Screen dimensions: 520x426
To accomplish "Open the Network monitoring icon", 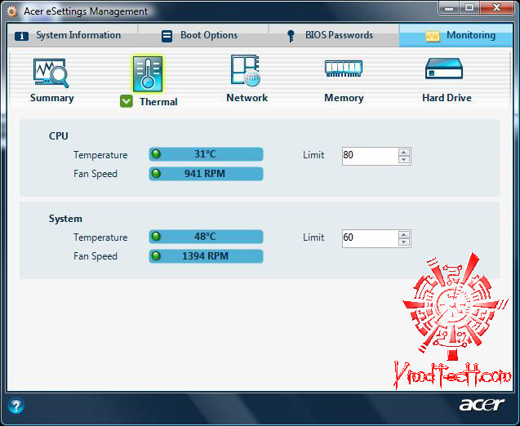I will pyautogui.click(x=246, y=70).
